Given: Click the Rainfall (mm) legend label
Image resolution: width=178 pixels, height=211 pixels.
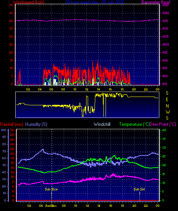Looking at the screenshot, I should 11,124.
